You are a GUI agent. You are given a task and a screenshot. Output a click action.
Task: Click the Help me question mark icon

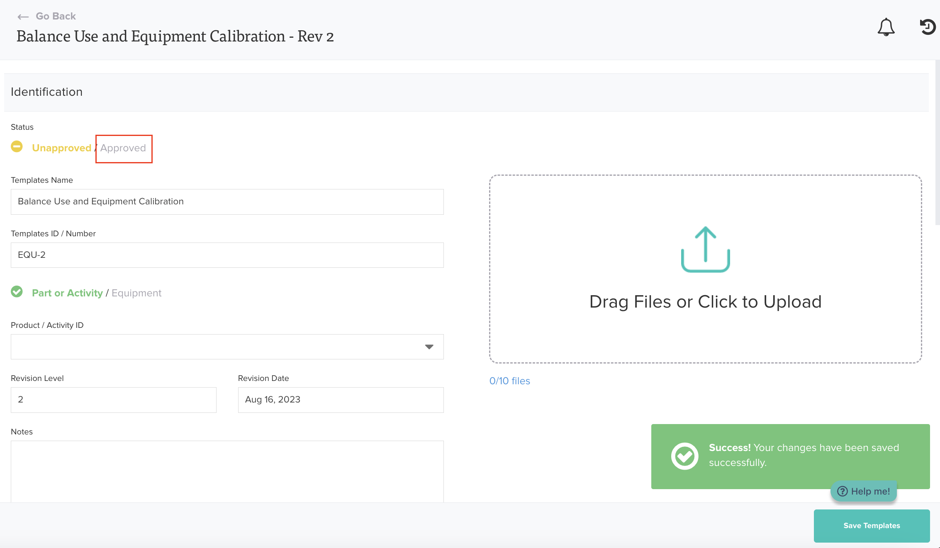[x=842, y=491]
